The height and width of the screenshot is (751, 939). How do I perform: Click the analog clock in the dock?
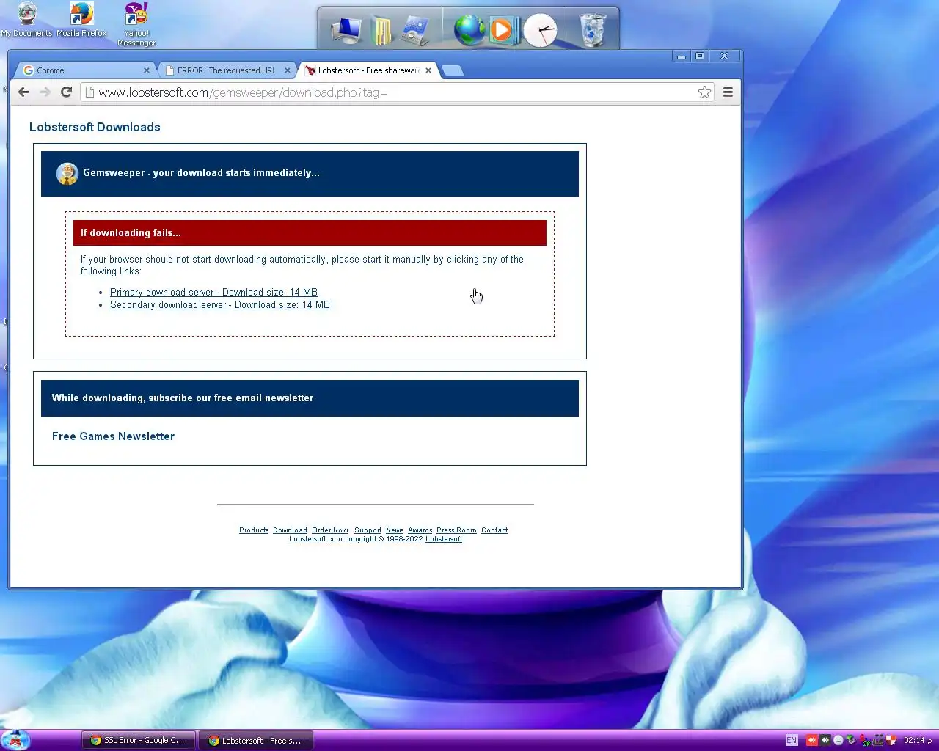click(x=540, y=31)
